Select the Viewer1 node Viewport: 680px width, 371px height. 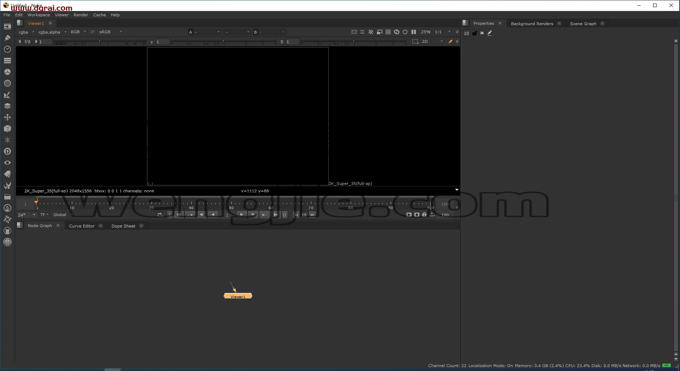238,296
